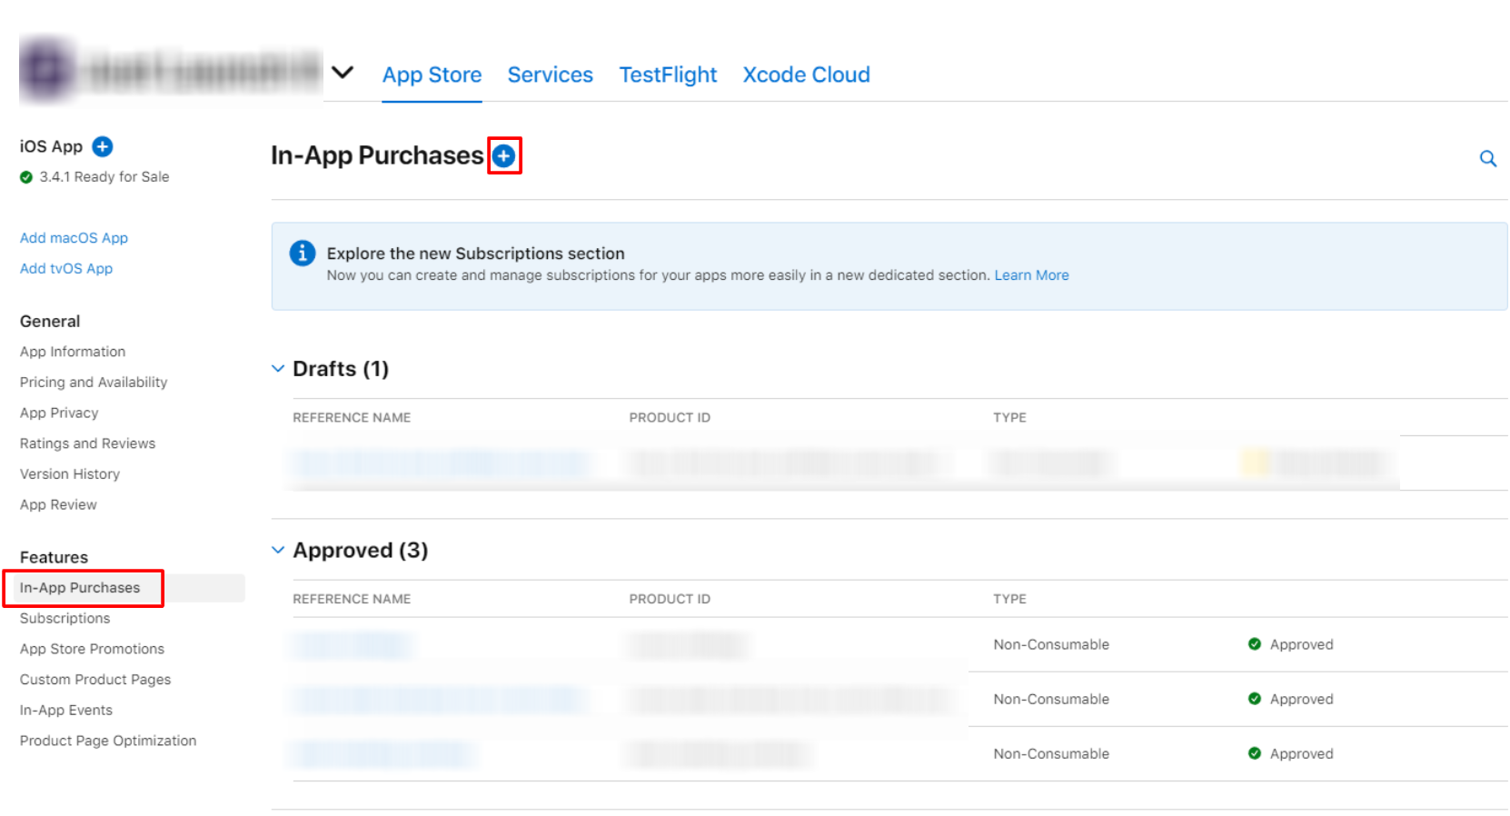Open Ratings and Reviews
The width and height of the screenshot is (1510, 816).
[x=87, y=443]
